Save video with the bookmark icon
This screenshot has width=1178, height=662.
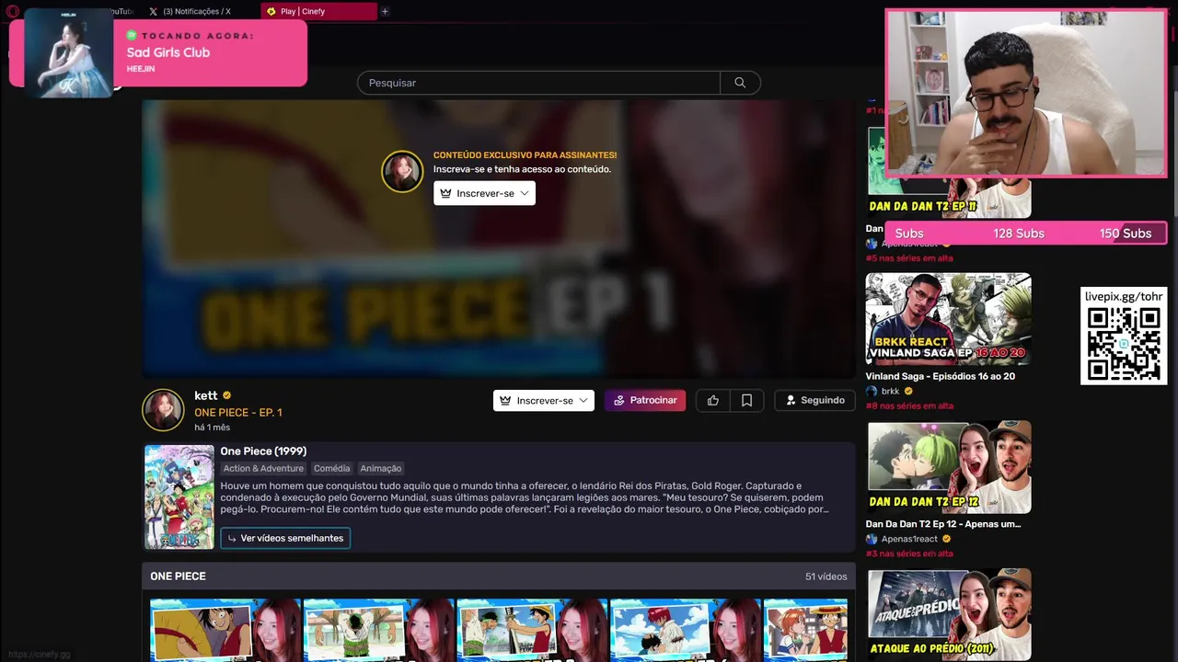tap(746, 400)
